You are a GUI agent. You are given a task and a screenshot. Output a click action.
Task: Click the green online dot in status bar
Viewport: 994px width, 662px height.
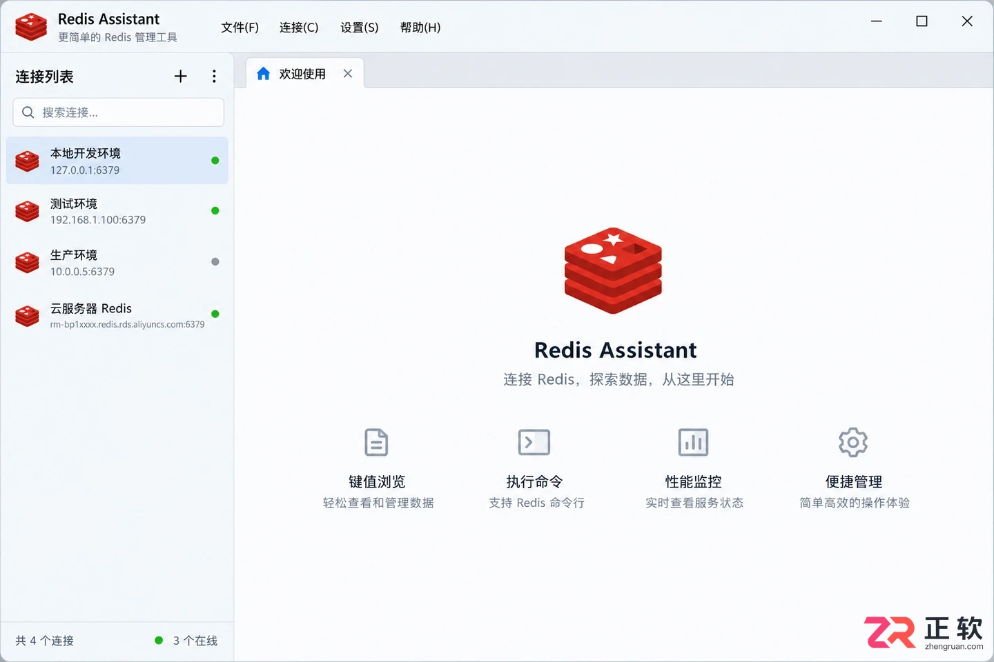click(159, 641)
